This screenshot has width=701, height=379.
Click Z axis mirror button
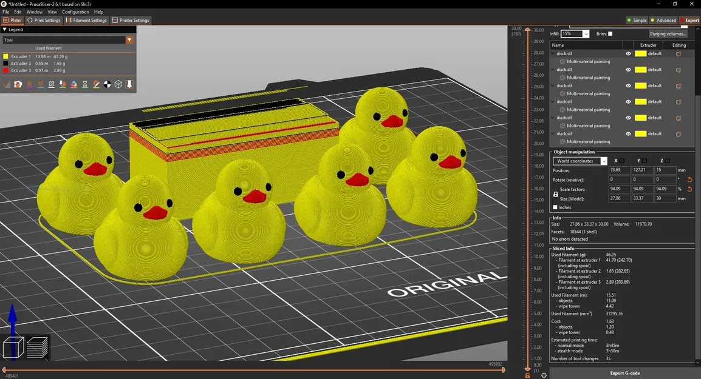668,161
